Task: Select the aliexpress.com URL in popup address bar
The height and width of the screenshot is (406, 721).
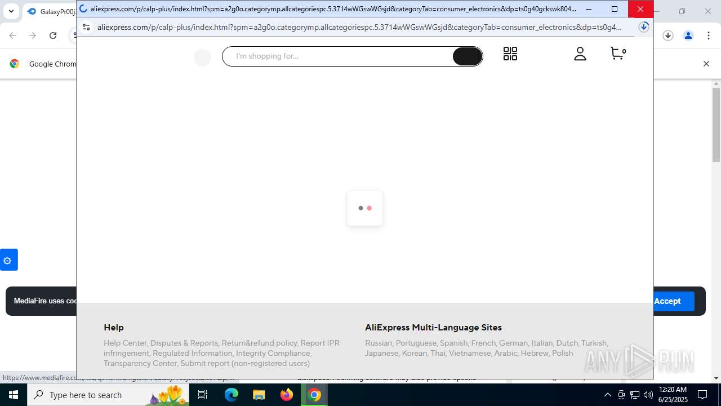Action: (359, 27)
